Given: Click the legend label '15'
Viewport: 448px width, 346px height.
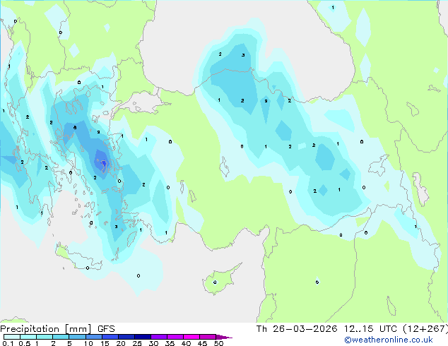Looking at the screenshot, I should coord(105,343).
